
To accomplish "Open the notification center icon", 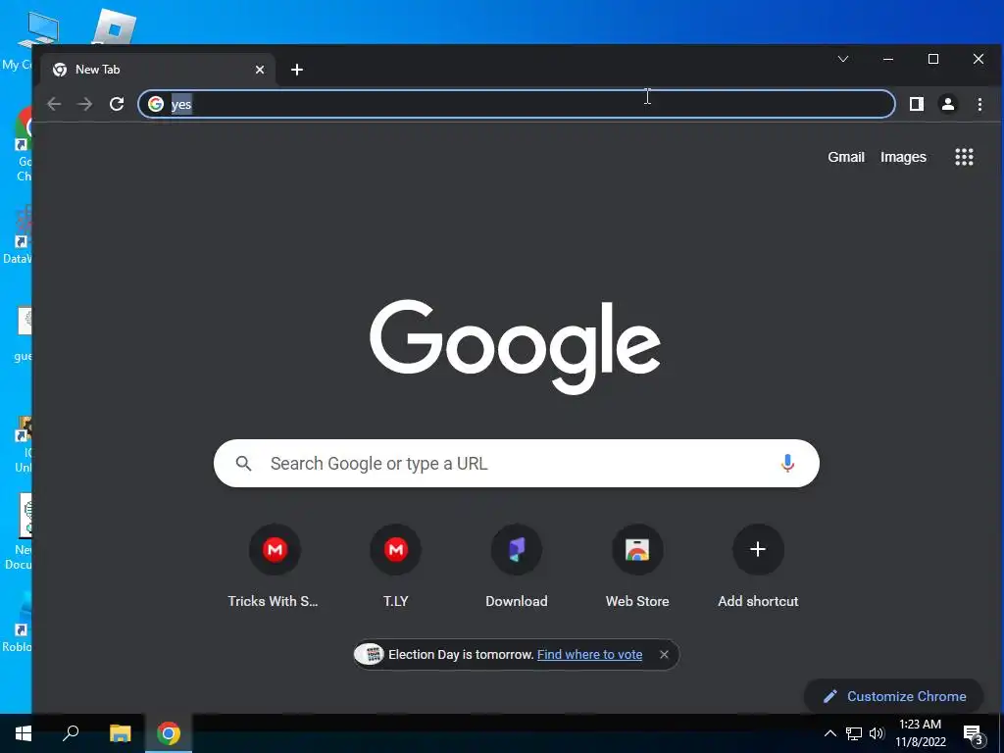I will point(974,735).
